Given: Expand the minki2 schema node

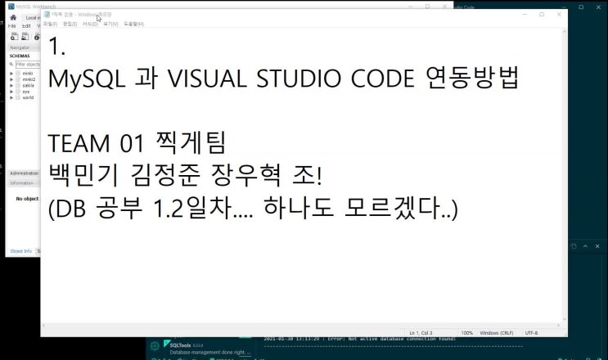Looking at the screenshot, I should click(x=11, y=79).
